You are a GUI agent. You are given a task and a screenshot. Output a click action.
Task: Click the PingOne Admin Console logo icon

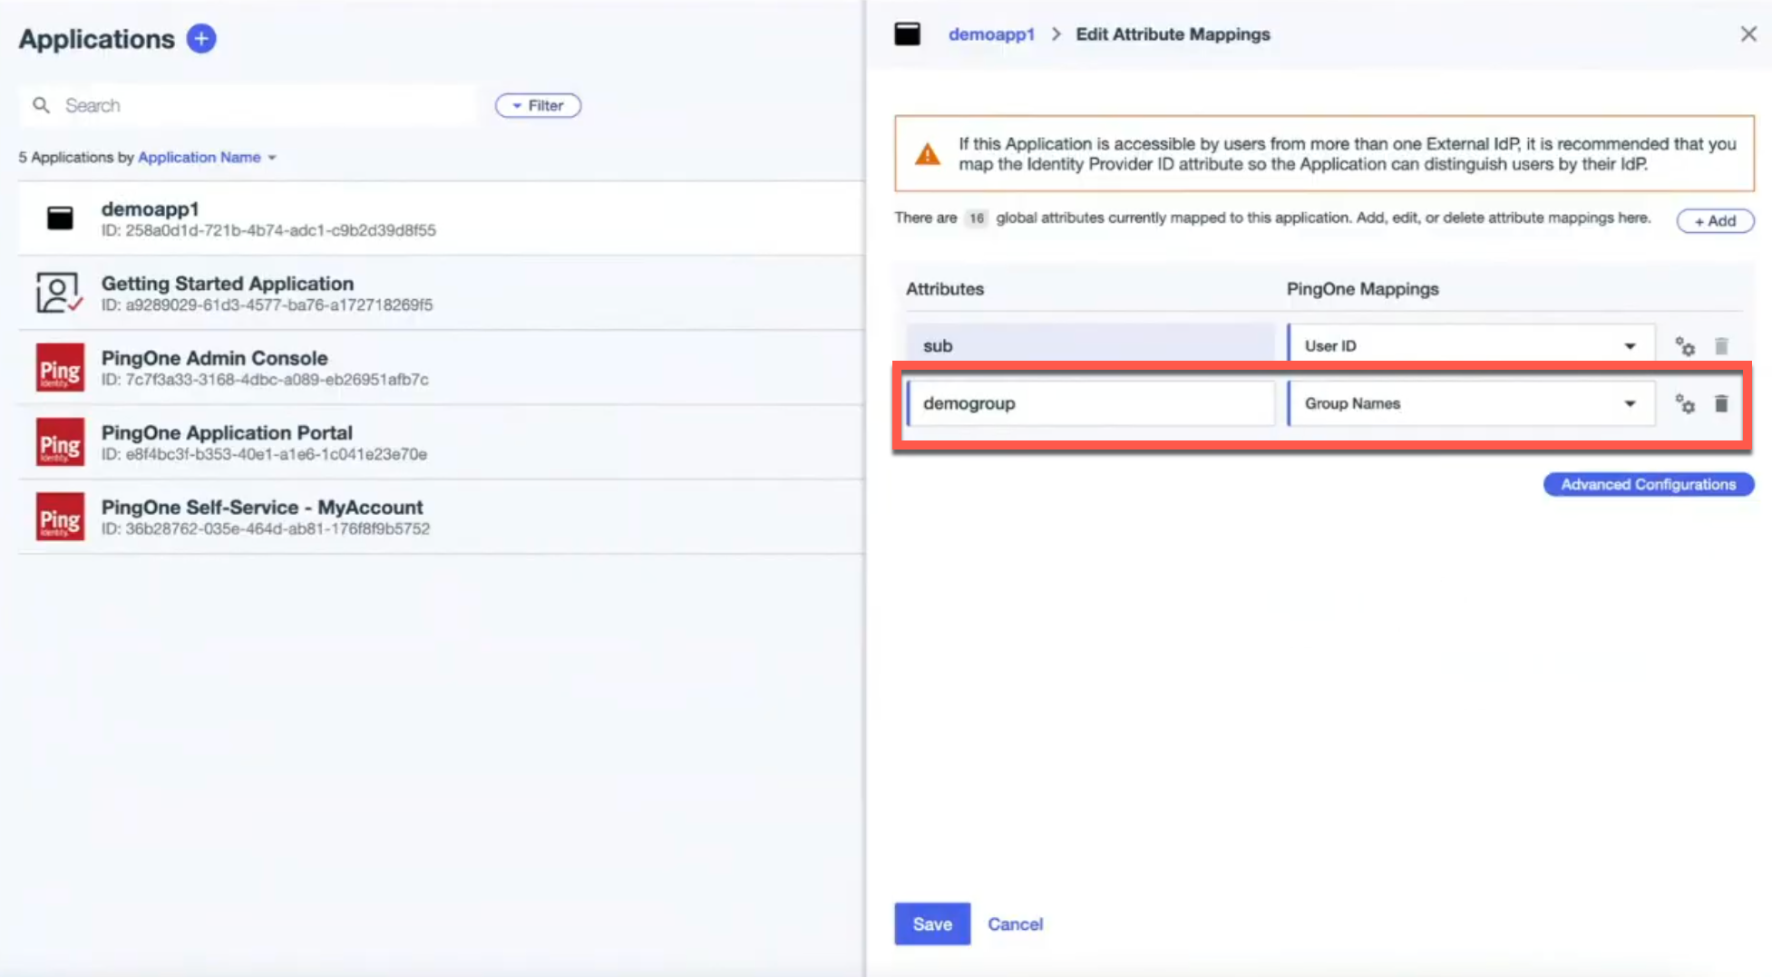(60, 367)
